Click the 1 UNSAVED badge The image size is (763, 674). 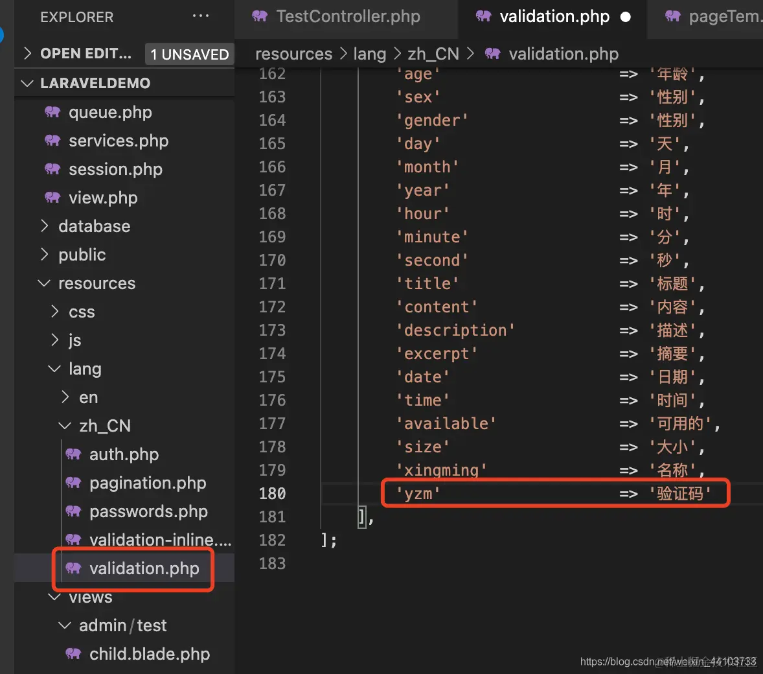189,54
